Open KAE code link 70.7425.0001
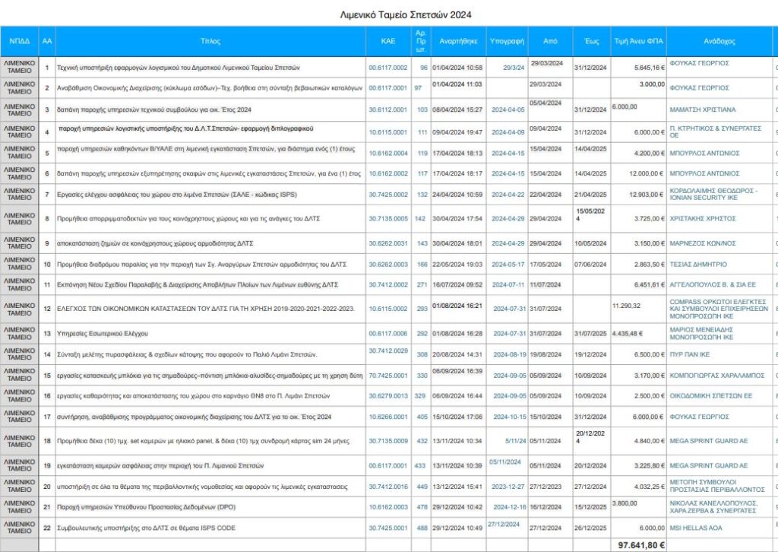This screenshot has height=552, width=778. pyautogui.click(x=388, y=375)
